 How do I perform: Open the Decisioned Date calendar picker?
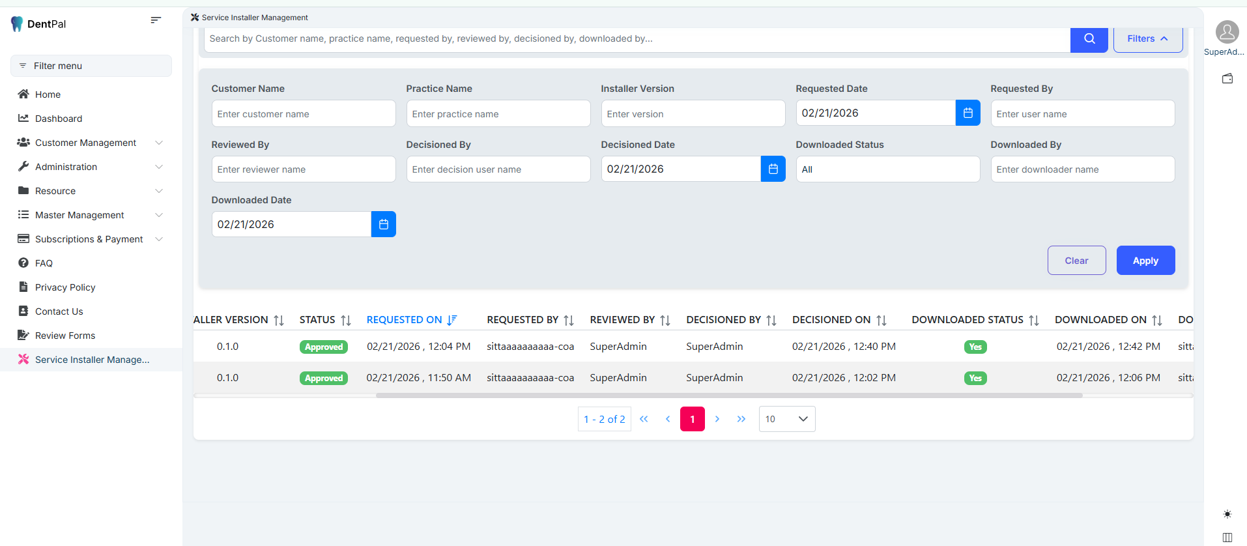773,169
